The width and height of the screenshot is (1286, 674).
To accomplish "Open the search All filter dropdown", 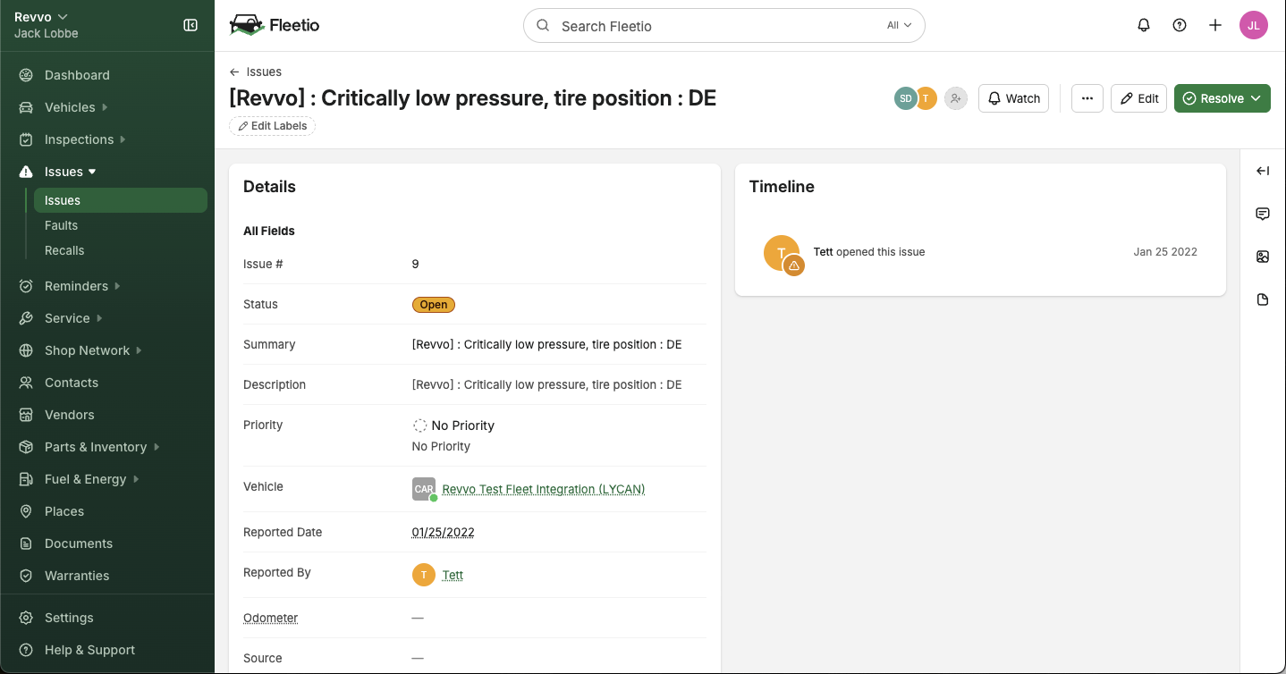I will 899,26.
